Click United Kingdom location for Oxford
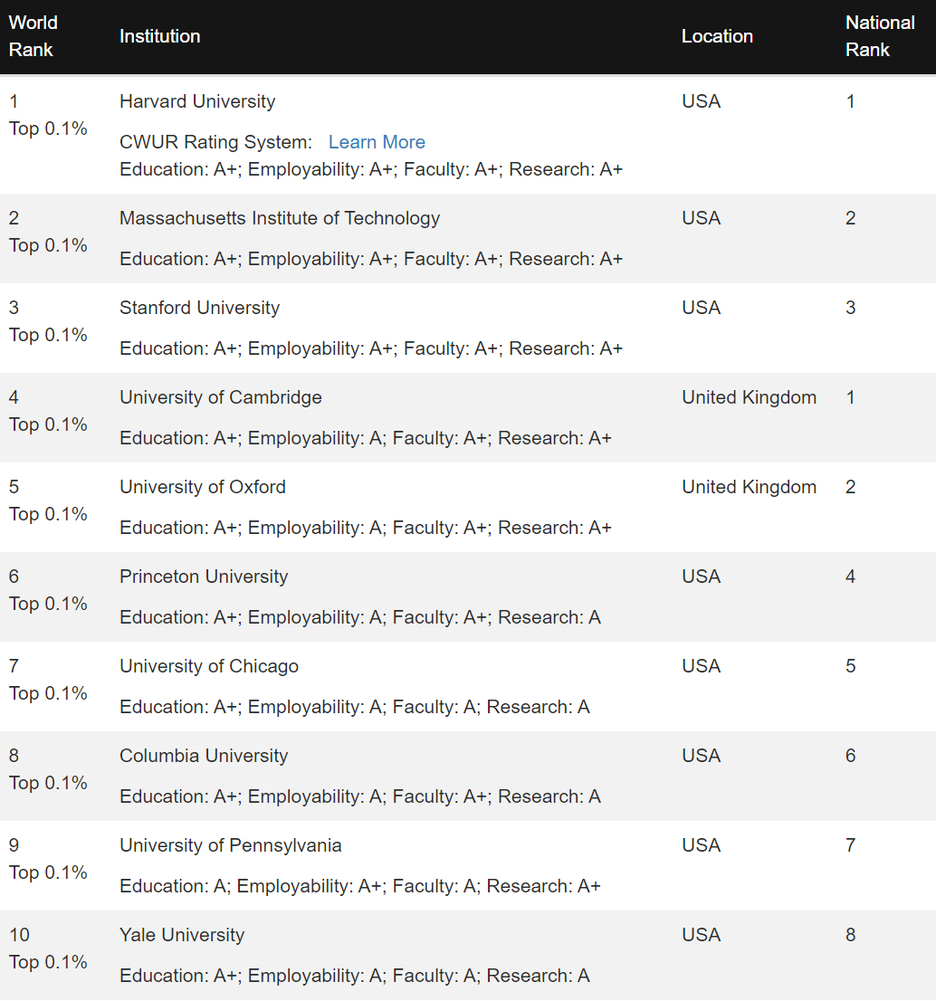Image resolution: width=936 pixels, height=1001 pixels. [x=749, y=487]
